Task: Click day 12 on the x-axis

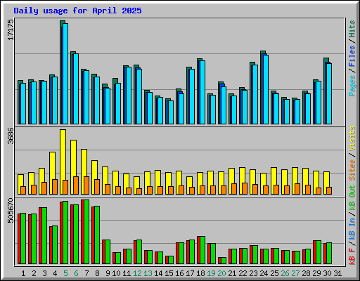Action: pos(137,273)
